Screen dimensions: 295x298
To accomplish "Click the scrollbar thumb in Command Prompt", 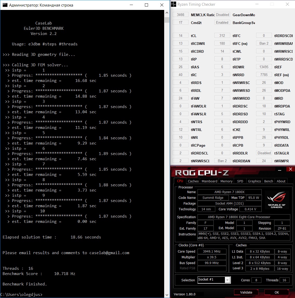I will tap(167, 20).
